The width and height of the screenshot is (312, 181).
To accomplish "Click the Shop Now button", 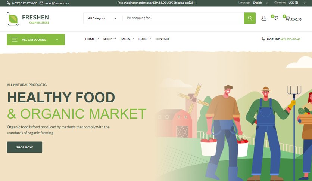I will [x=25, y=147].
